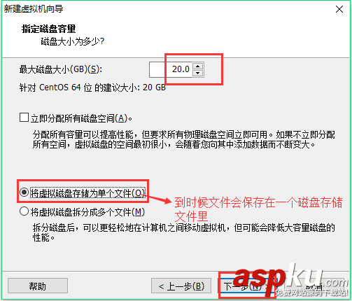Screen dimensions: 352x301
Task: Enable 立即分配所有磁盘空间 checkbox
Action: point(24,118)
